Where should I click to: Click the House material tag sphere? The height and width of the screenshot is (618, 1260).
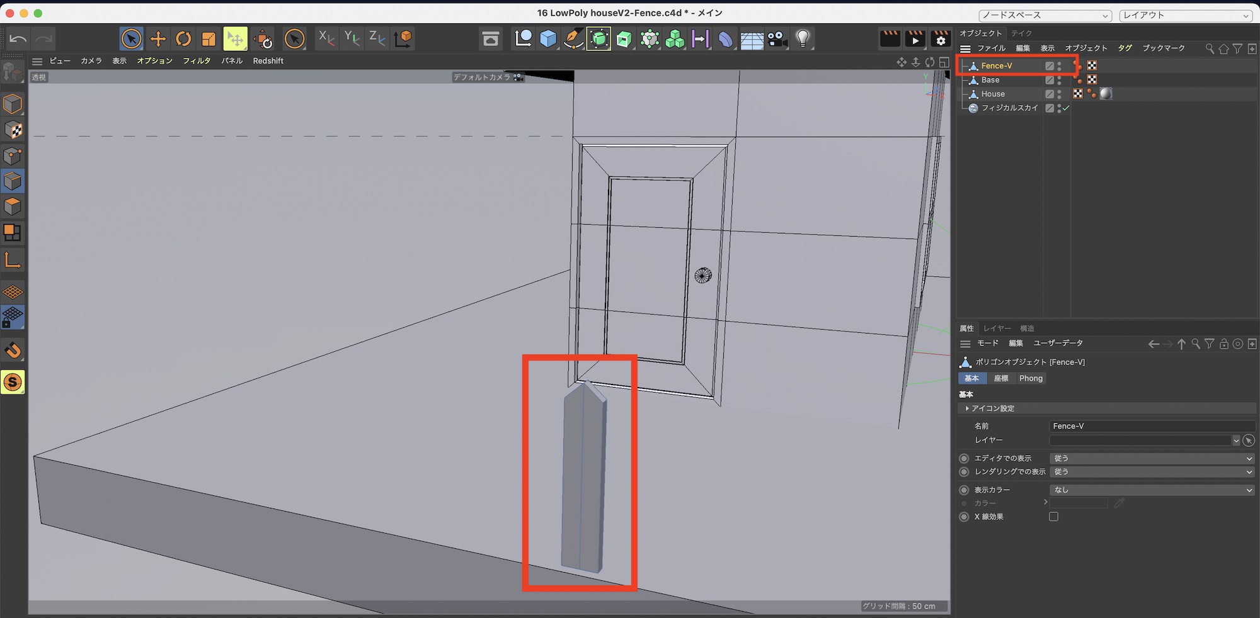coord(1106,94)
